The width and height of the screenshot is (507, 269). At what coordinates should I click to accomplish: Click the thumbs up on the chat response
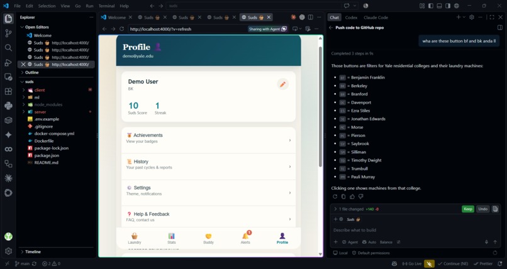point(352,196)
